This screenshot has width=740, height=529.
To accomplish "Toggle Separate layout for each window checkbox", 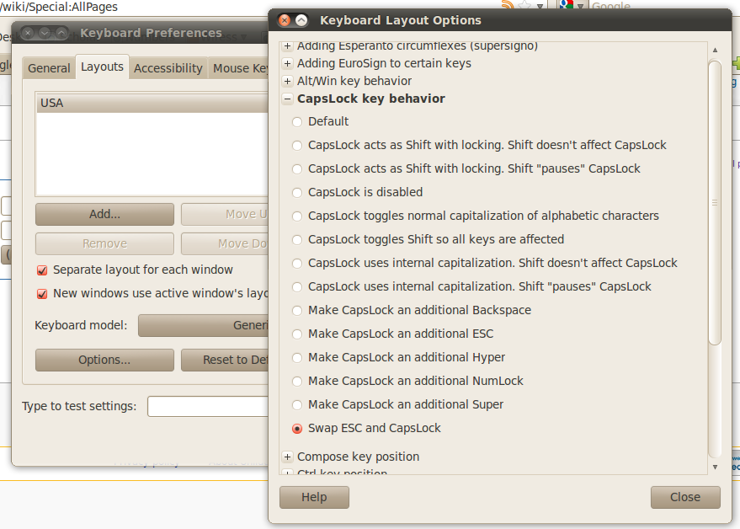I will click(x=42, y=270).
